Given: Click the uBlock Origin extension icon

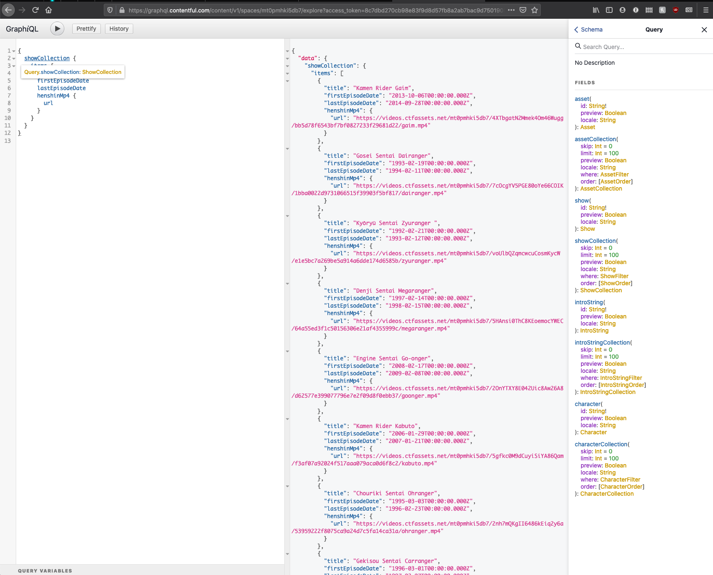Looking at the screenshot, I should click(676, 10).
